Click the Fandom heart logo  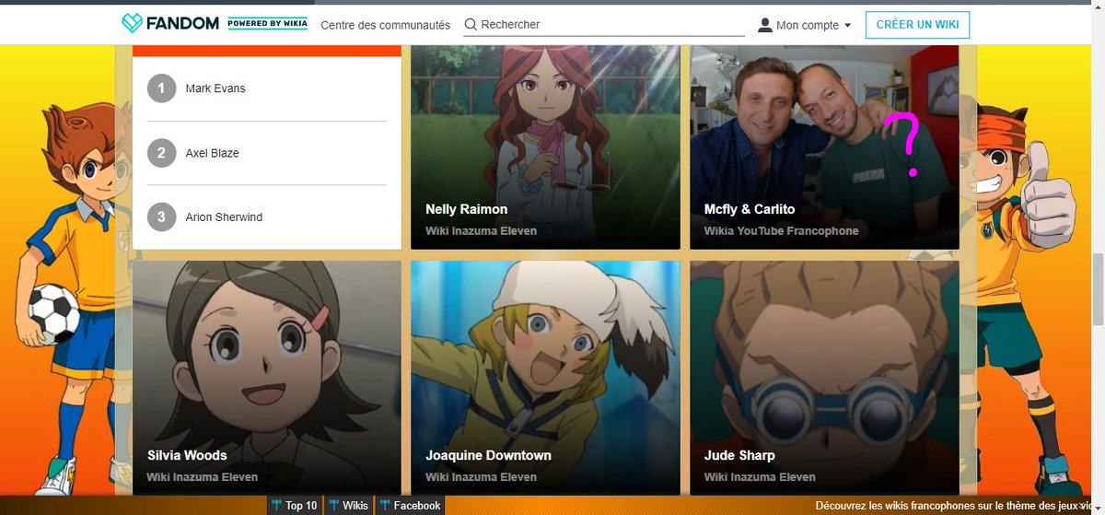pyautogui.click(x=133, y=24)
